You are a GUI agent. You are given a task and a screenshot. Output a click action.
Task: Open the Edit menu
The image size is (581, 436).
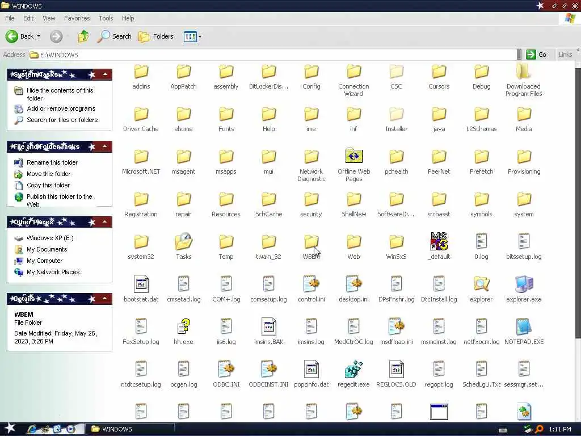pyautogui.click(x=28, y=18)
